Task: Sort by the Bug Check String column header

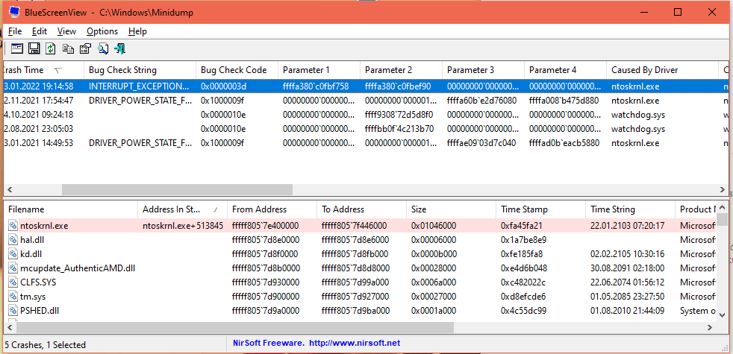Action: [x=140, y=70]
